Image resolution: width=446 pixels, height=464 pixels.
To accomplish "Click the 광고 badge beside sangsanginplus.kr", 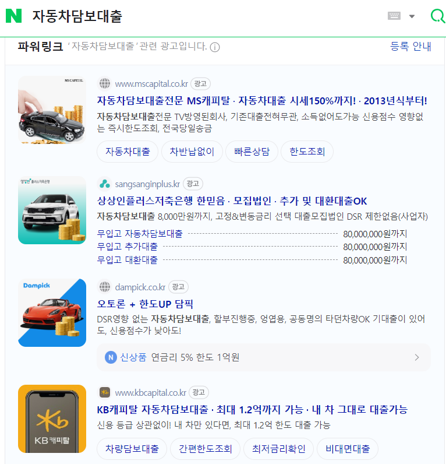I will [193, 184].
